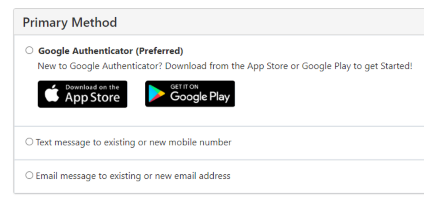
Task: Click the Apple logo on App Store badge
Action: coord(52,93)
